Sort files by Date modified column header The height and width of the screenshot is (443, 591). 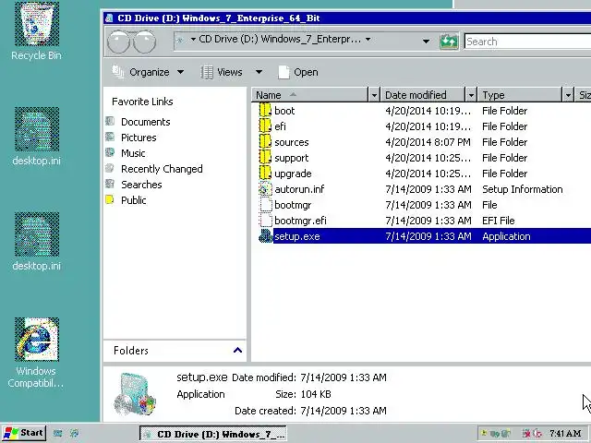pos(423,95)
